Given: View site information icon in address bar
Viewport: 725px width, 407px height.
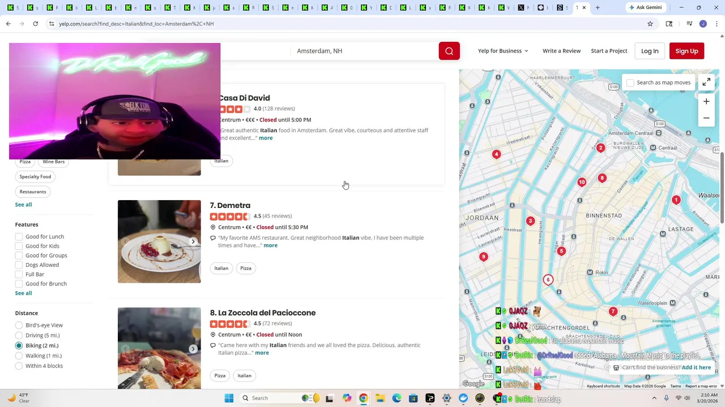Looking at the screenshot, I should (x=52, y=24).
